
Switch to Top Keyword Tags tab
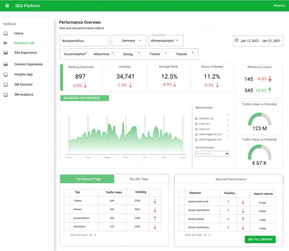[87, 179]
